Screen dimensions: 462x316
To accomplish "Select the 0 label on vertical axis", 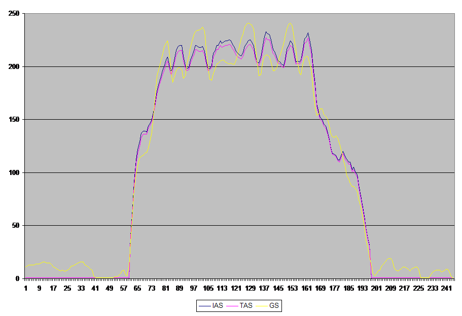I will (x=19, y=278).
